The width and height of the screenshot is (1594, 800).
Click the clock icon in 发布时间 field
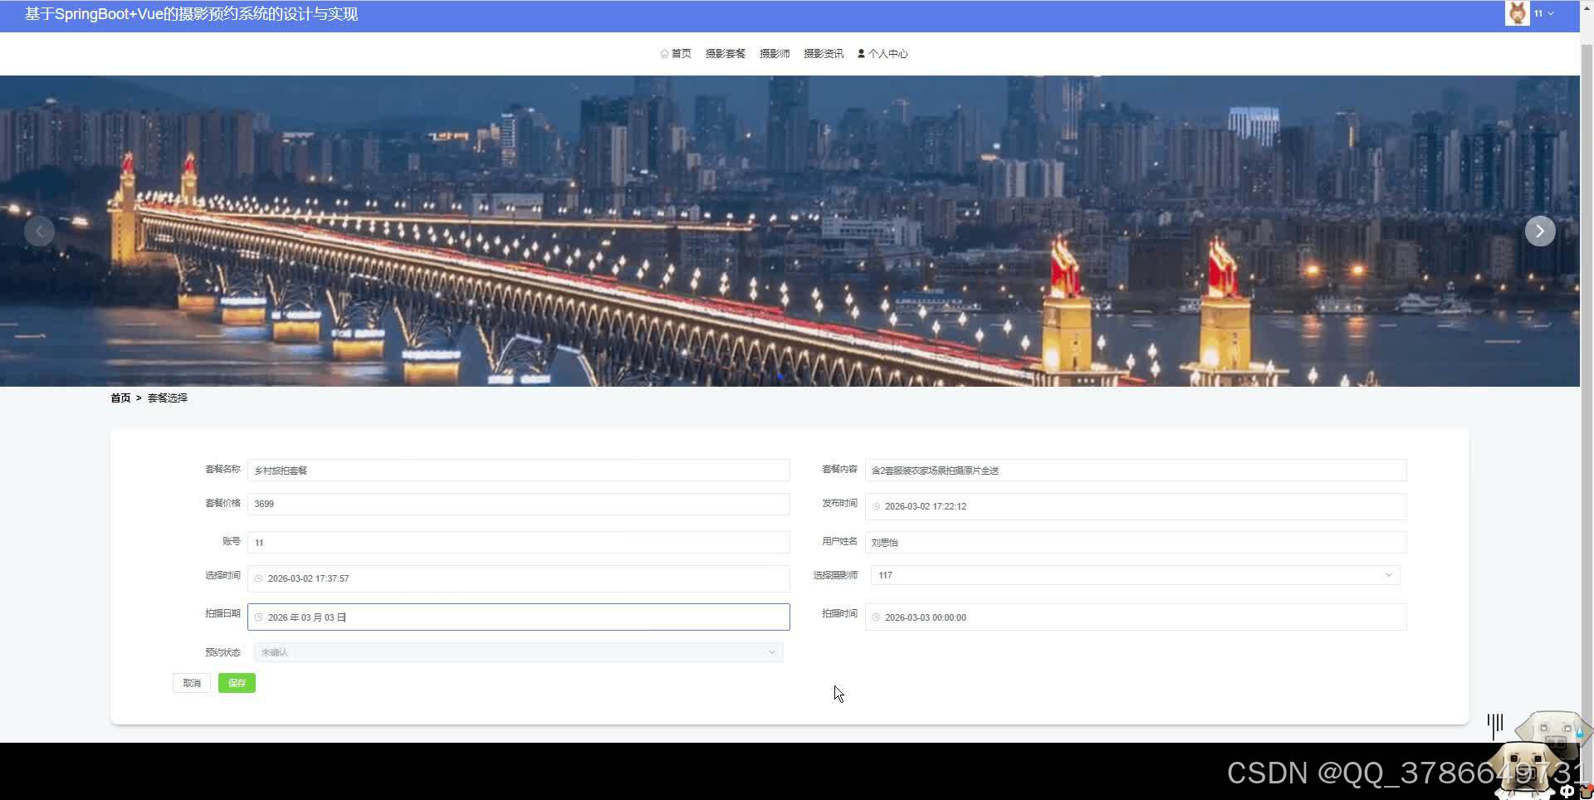click(x=876, y=506)
